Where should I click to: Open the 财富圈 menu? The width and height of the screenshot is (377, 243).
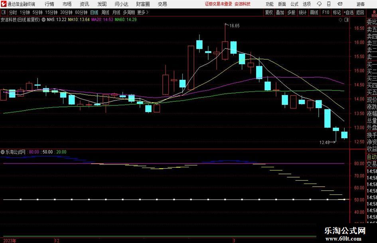tap(143, 4)
